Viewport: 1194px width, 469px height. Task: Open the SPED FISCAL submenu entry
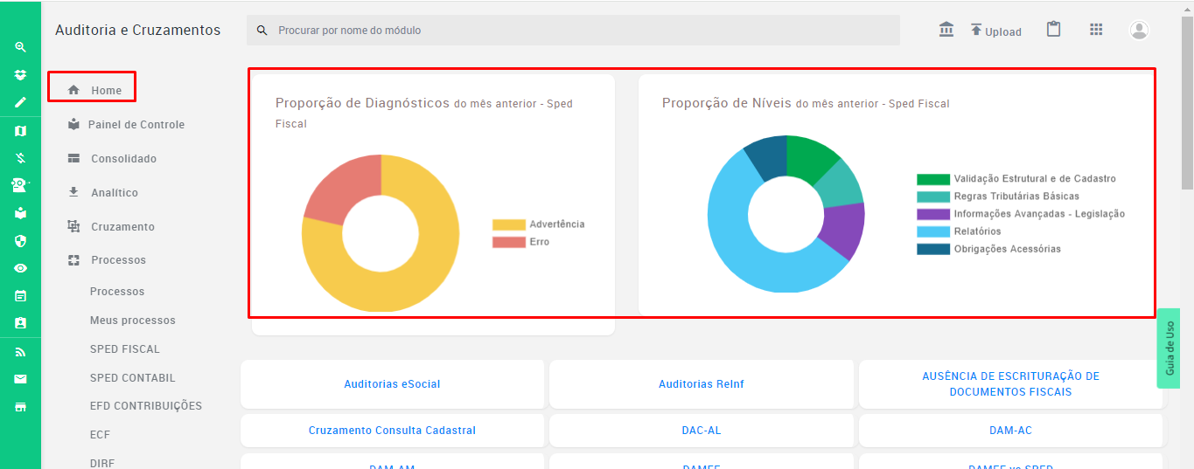click(125, 349)
